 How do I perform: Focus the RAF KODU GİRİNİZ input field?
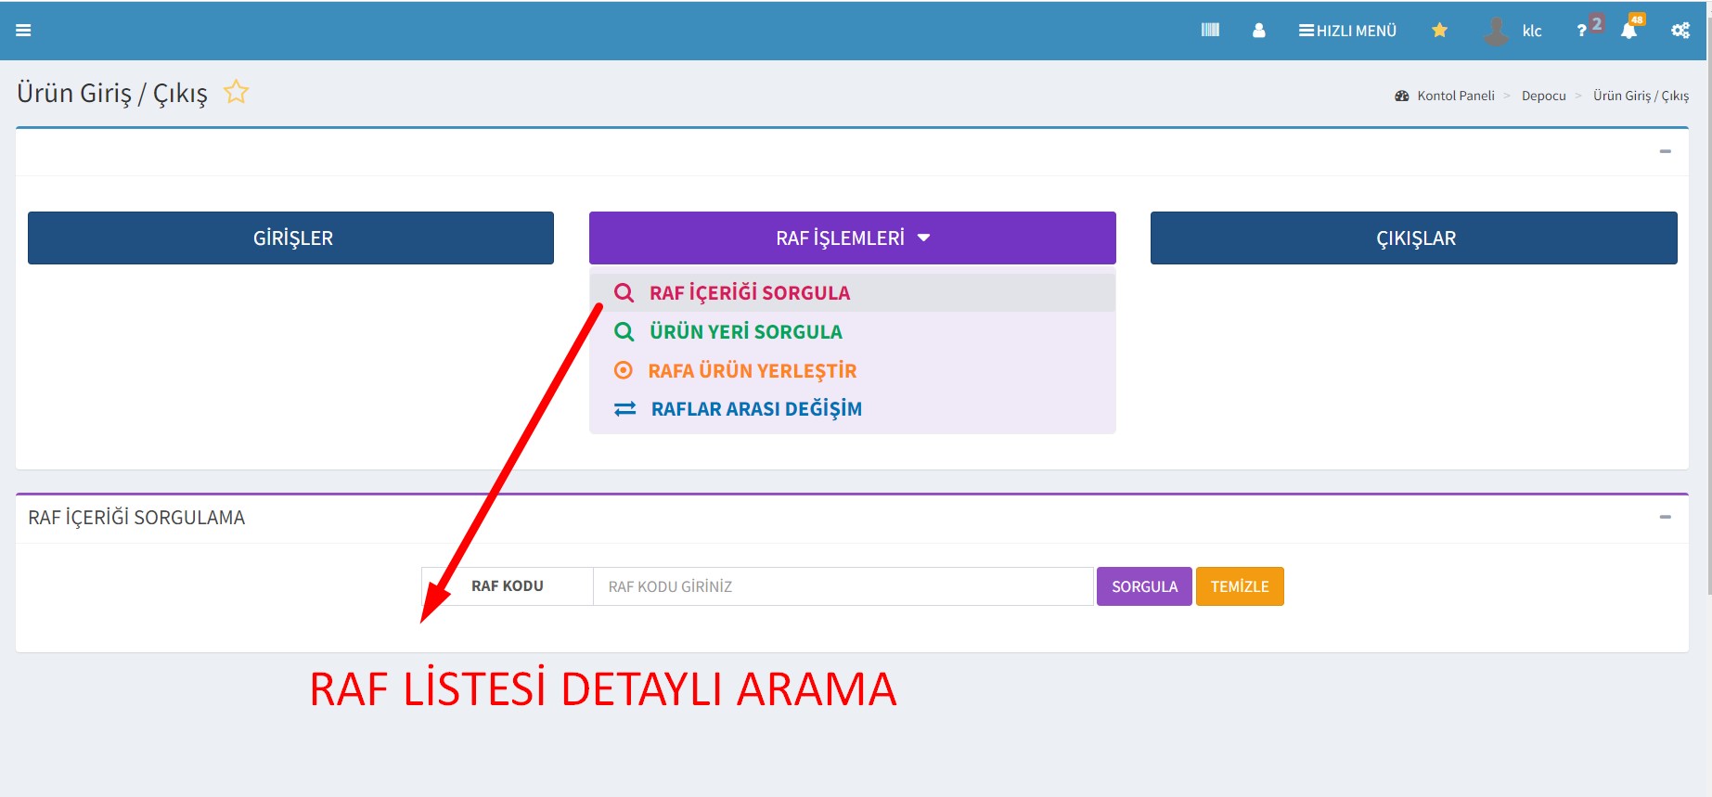point(842,586)
